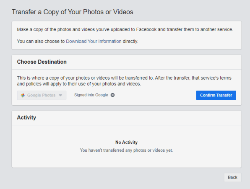The height and width of the screenshot is (189, 250).
Task: Open the Download Your Information link
Action: (x=94, y=41)
